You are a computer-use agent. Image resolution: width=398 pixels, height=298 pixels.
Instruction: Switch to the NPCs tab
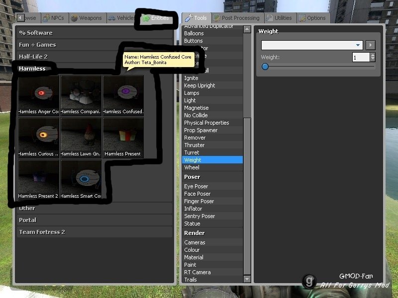click(x=54, y=18)
